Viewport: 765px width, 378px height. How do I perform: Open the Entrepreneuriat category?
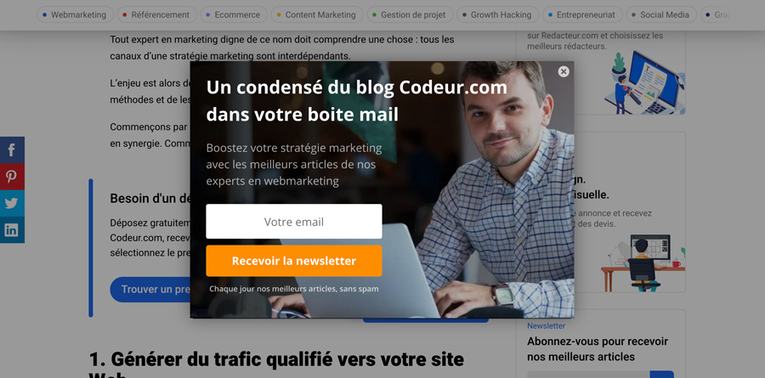click(x=582, y=14)
